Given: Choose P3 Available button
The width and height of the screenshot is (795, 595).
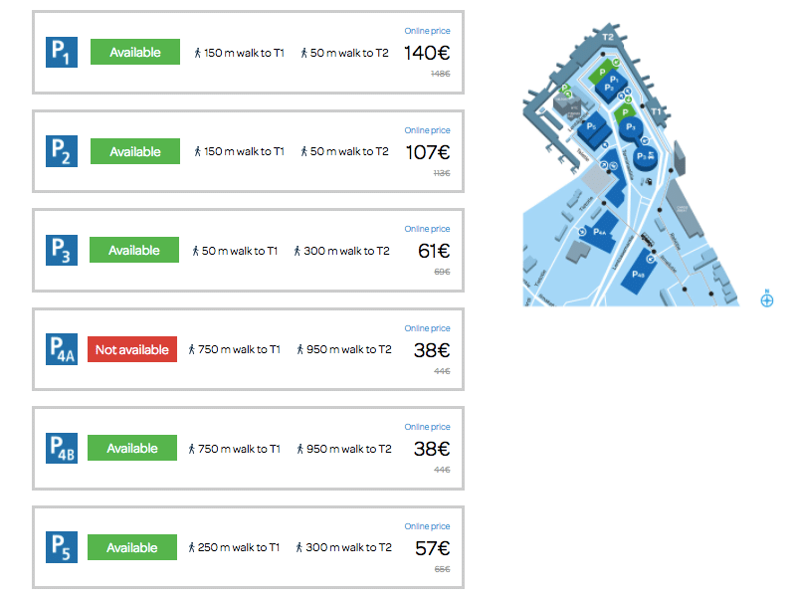Looking at the screenshot, I should click(133, 251).
